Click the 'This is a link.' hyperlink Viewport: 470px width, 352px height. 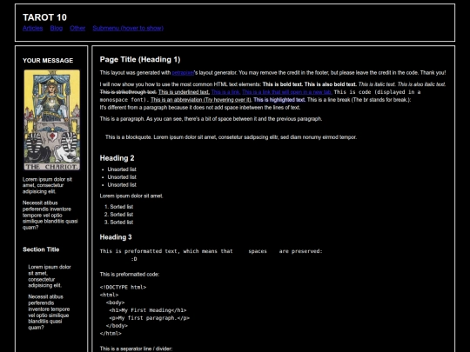pyautogui.click(x=225, y=92)
